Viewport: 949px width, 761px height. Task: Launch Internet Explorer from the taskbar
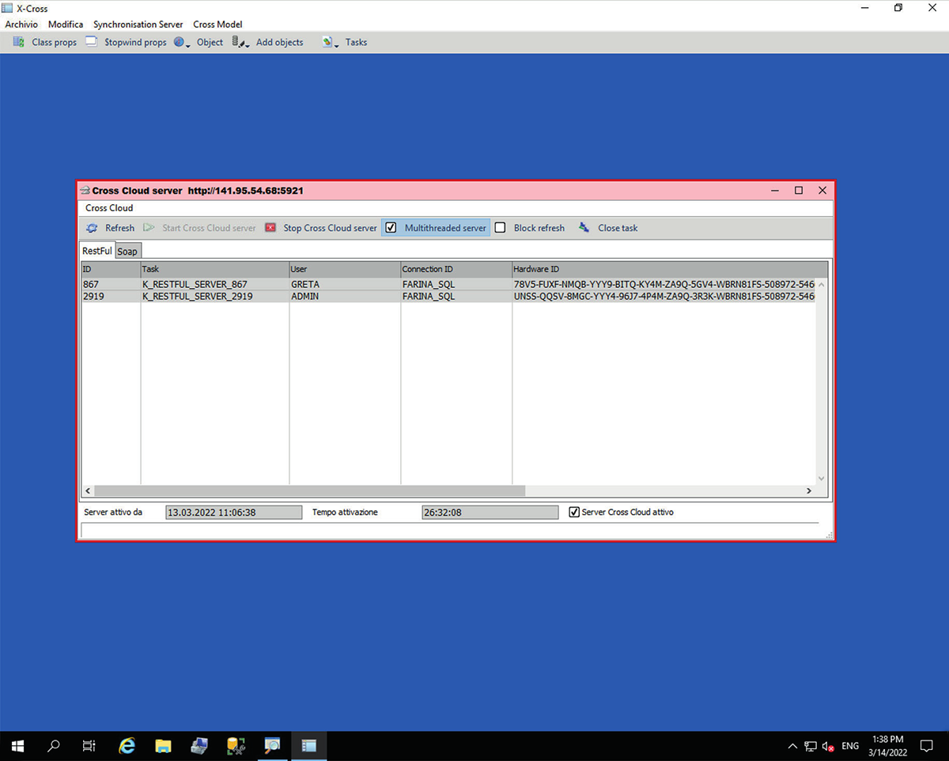[127, 745]
